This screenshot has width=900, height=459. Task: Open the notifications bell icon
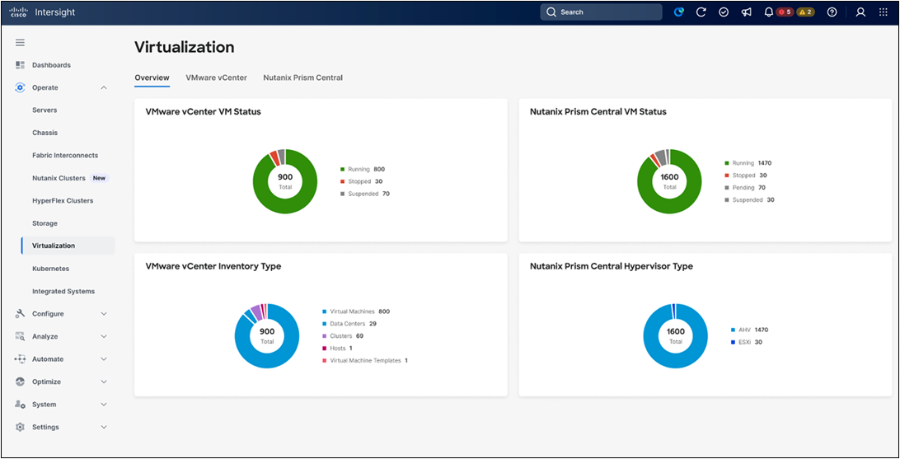click(769, 12)
